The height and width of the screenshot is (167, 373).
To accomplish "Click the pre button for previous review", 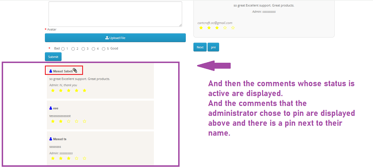I will click(213, 47).
